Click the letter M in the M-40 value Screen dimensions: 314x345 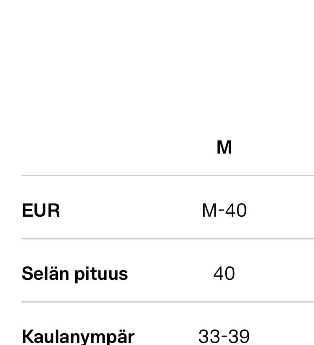click(209, 210)
